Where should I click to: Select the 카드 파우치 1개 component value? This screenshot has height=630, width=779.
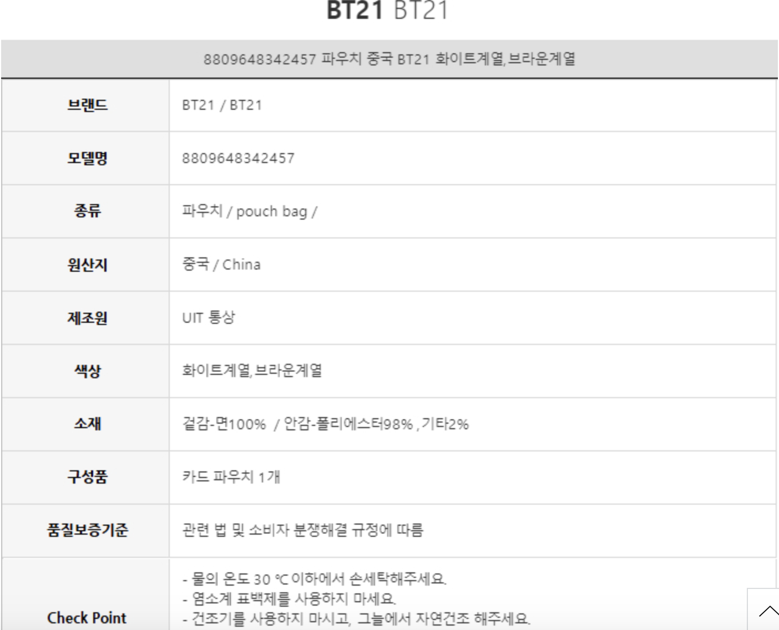tap(231, 477)
